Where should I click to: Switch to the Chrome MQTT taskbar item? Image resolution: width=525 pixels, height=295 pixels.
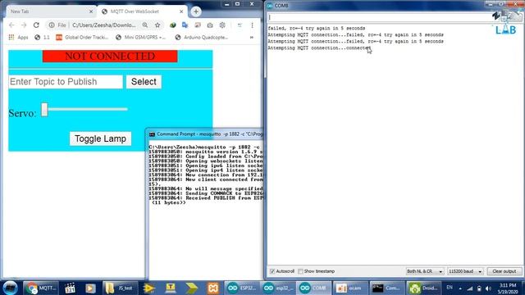(x=41, y=288)
